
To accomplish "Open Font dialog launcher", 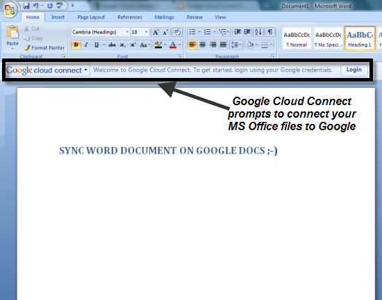I will point(180,56).
